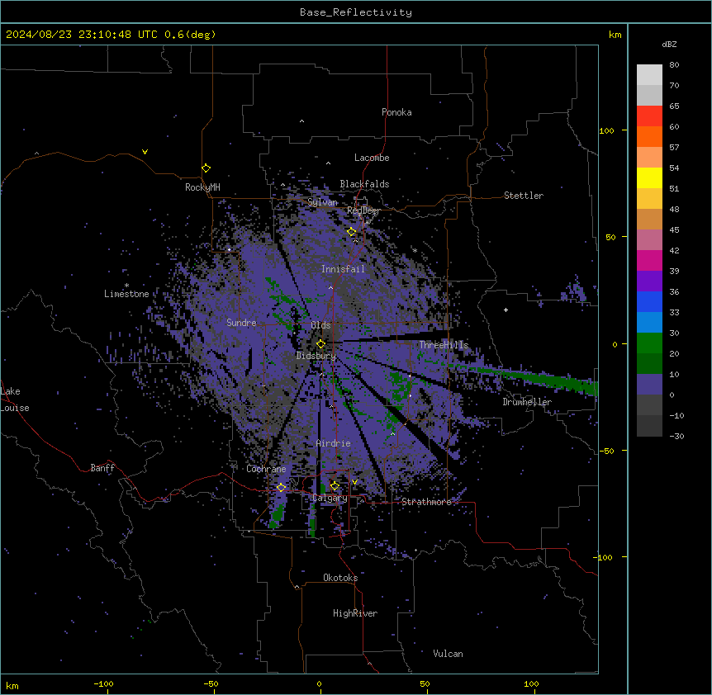The image size is (712, 695).
Task: Choose the pink 42-45 dBZ legend swatch
Action: (x=649, y=239)
